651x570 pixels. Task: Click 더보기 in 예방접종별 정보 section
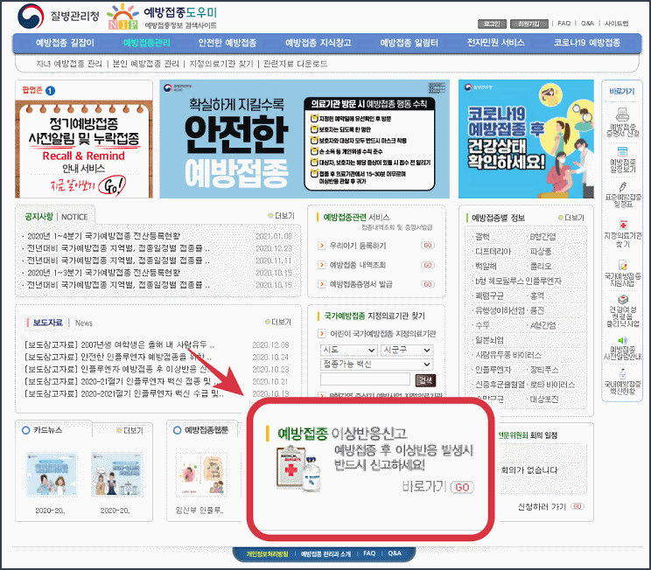click(571, 218)
